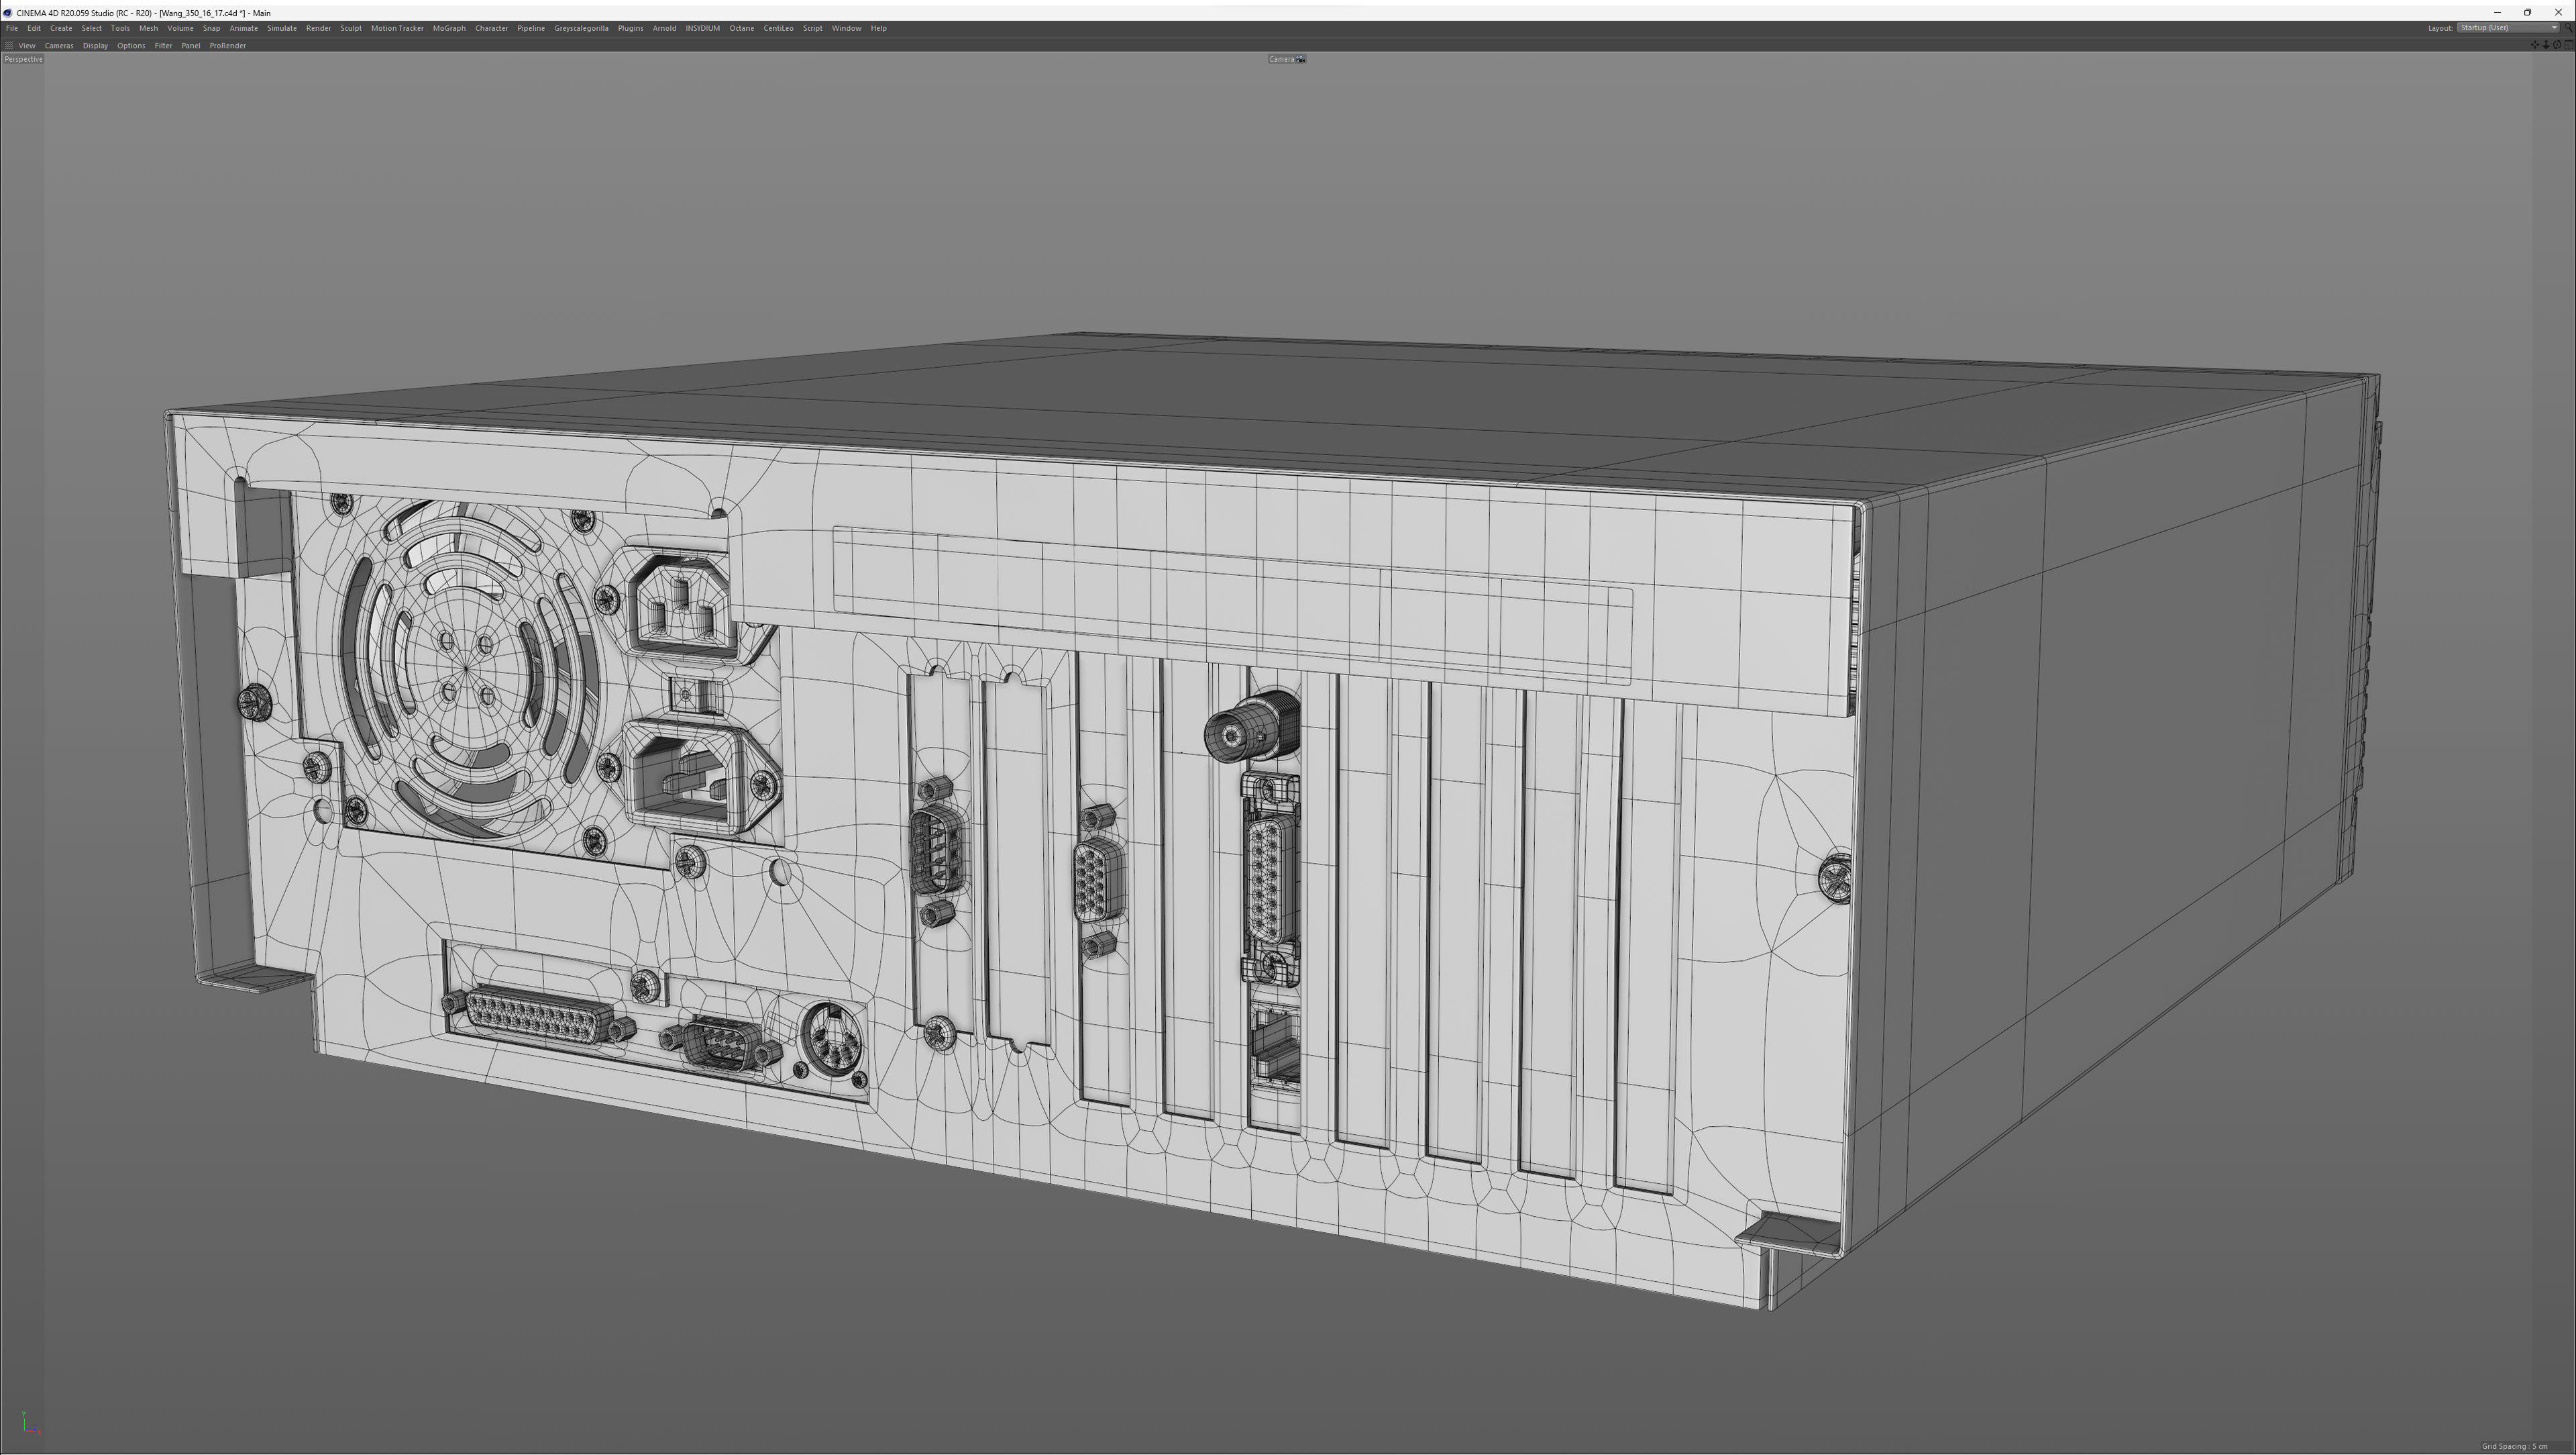The image size is (2576, 1455).
Task: Click the dotted grip icon before View
Action: click(x=9, y=46)
